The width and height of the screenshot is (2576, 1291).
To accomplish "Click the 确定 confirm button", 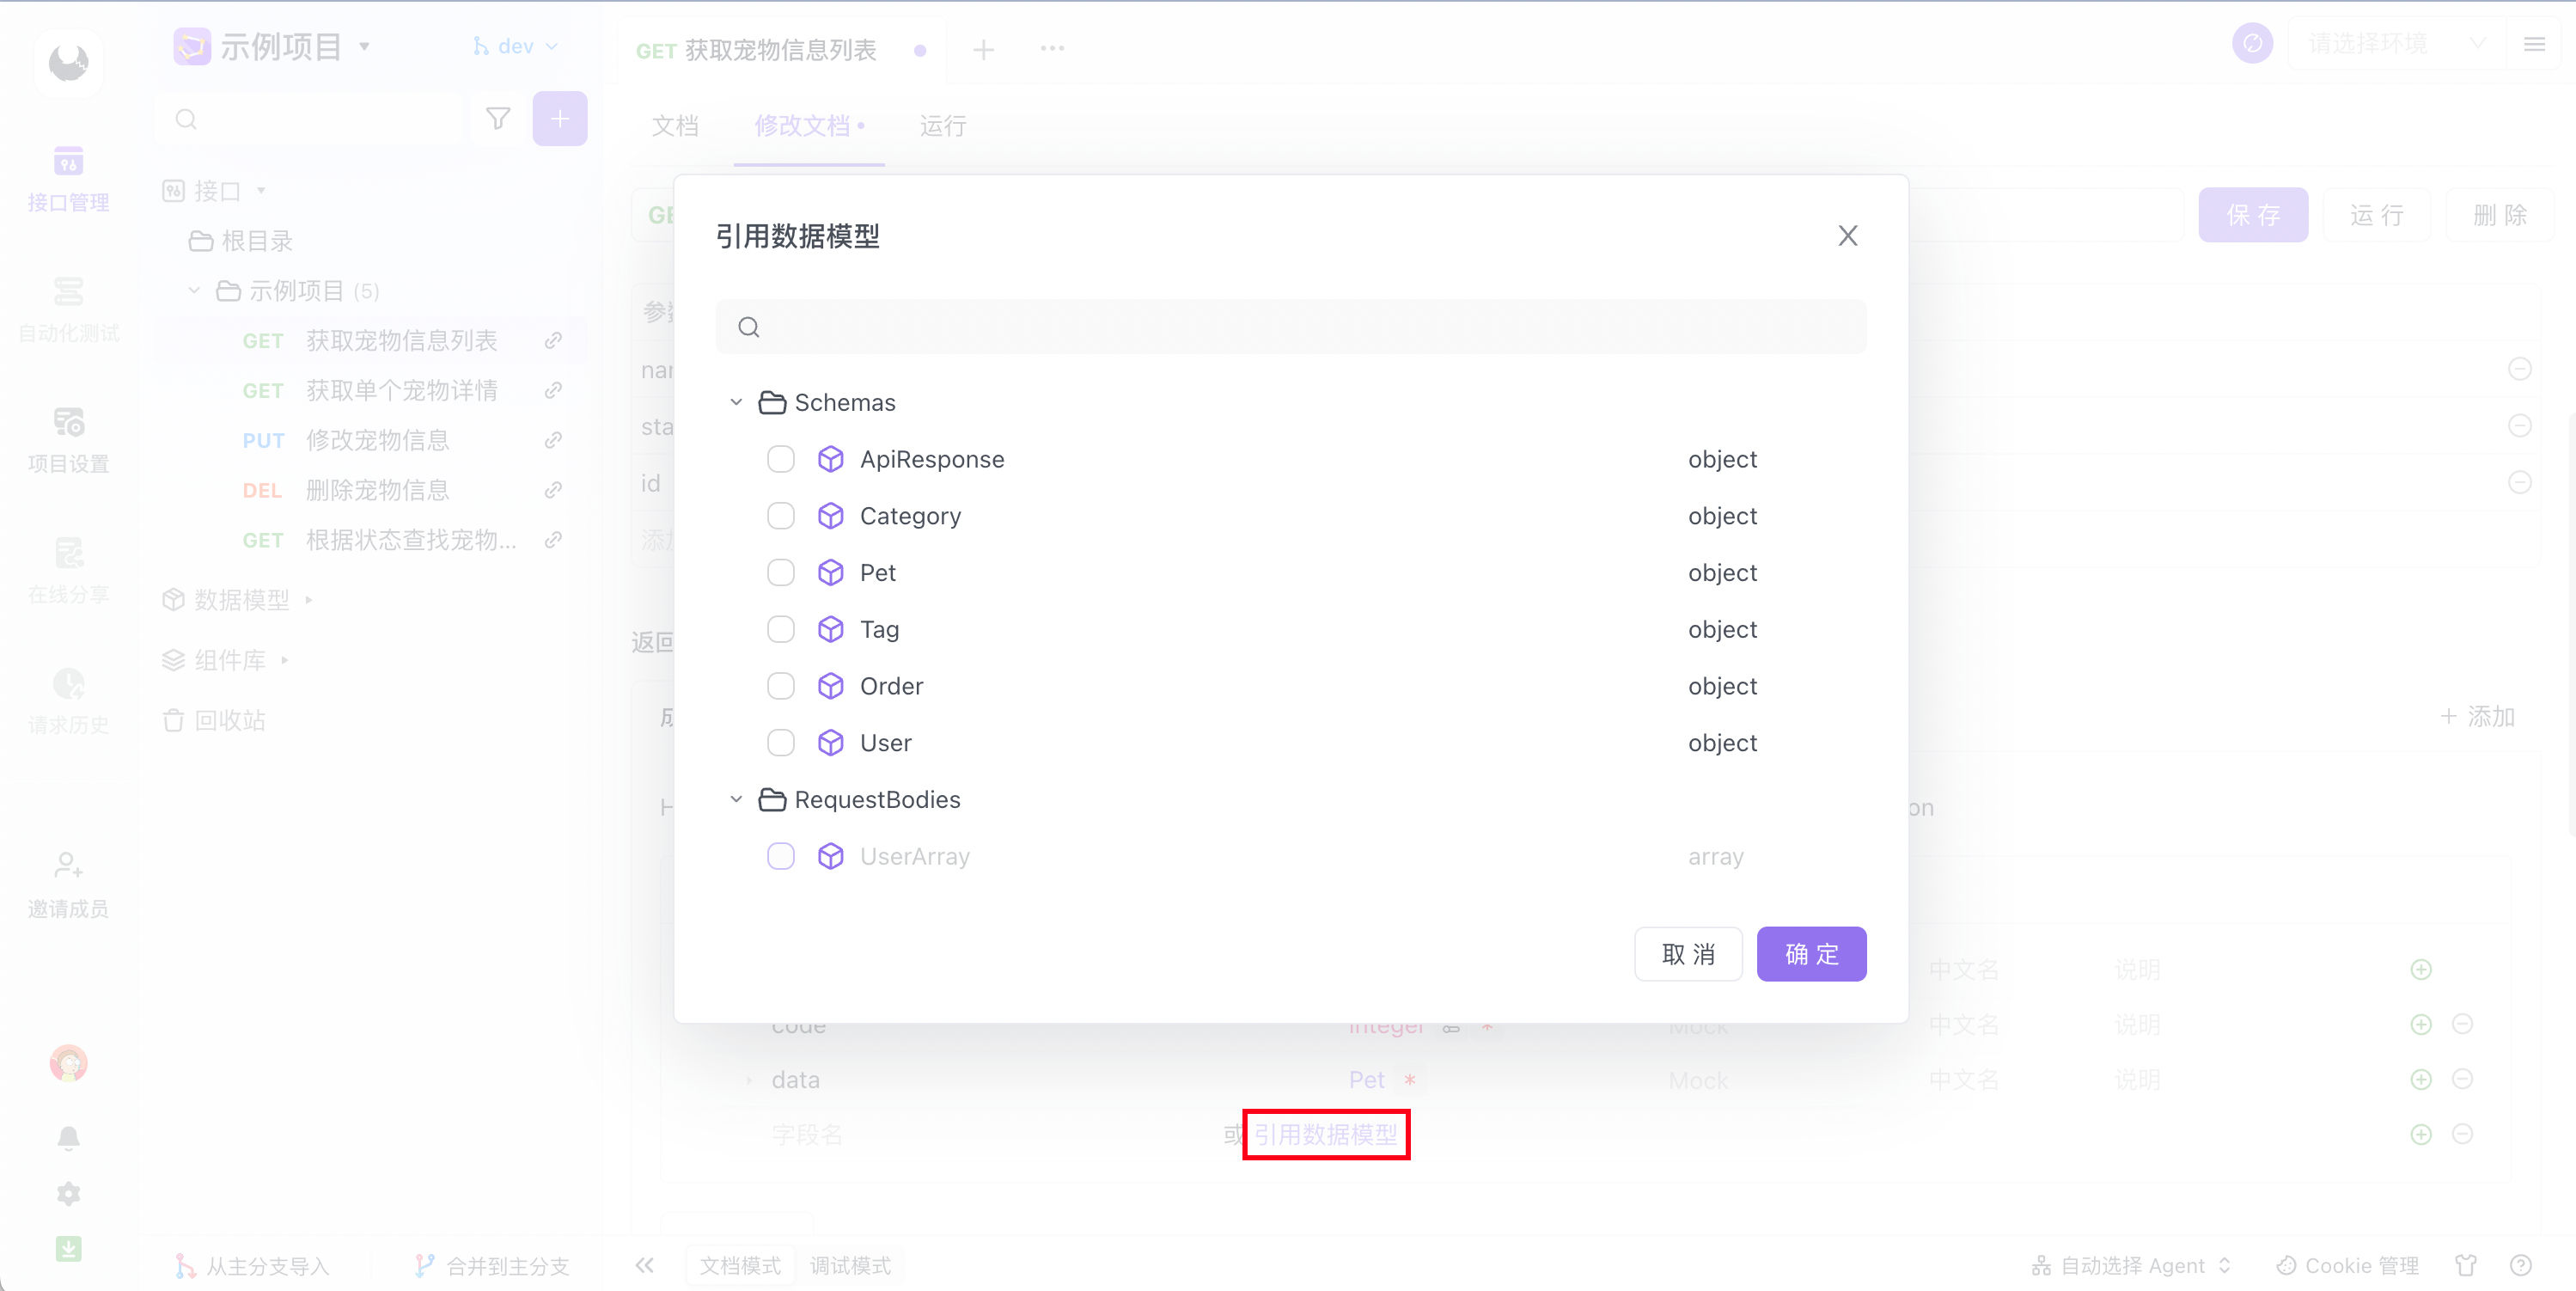I will [1811, 954].
